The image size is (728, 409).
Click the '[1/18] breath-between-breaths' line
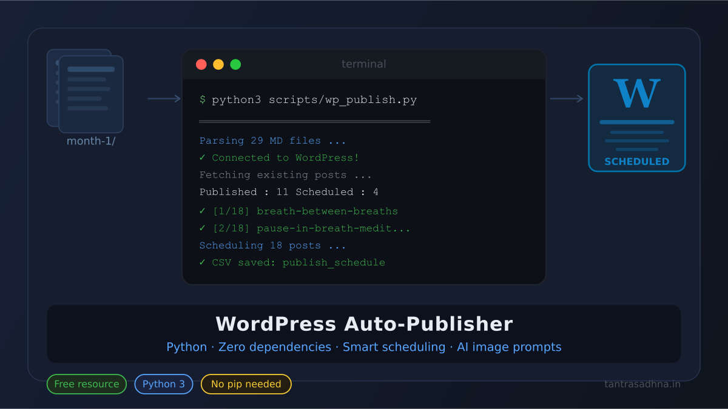(x=298, y=211)
